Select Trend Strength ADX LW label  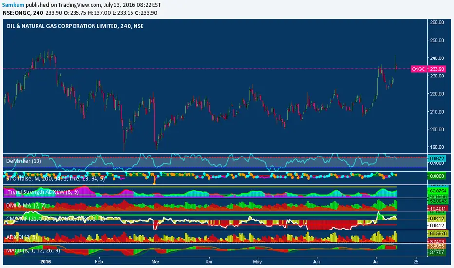tap(43, 192)
